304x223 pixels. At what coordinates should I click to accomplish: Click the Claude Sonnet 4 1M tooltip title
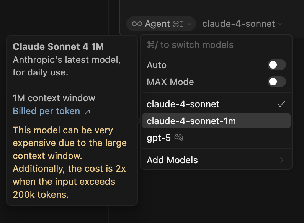[x=58, y=47]
